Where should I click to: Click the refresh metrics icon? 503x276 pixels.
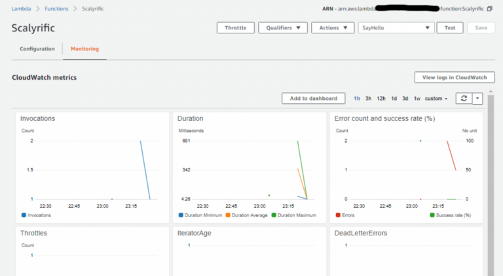[464, 98]
